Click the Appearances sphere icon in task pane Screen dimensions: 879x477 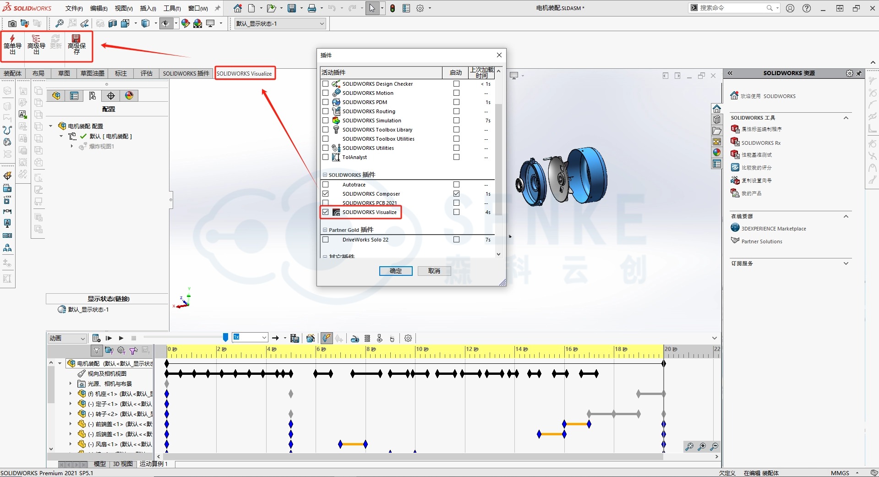tap(717, 153)
